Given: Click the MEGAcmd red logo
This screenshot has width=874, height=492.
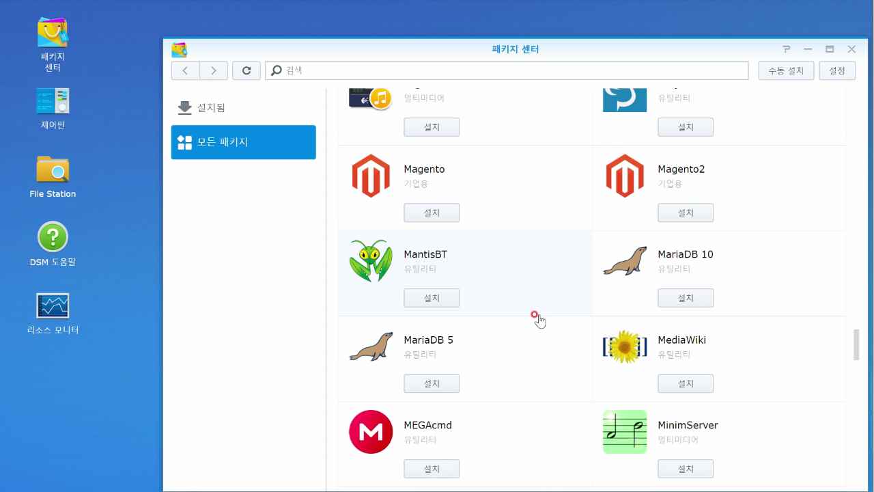Looking at the screenshot, I should 371,432.
